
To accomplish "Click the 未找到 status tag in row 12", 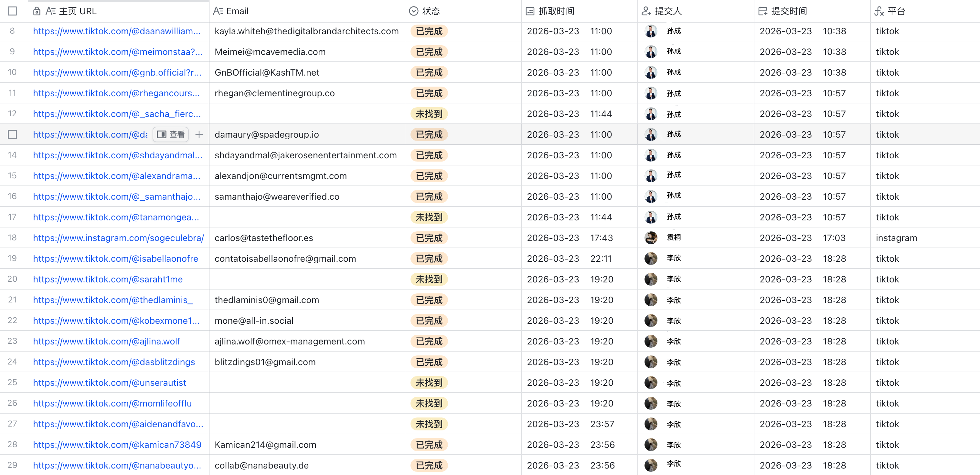I will click(x=429, y=114).
